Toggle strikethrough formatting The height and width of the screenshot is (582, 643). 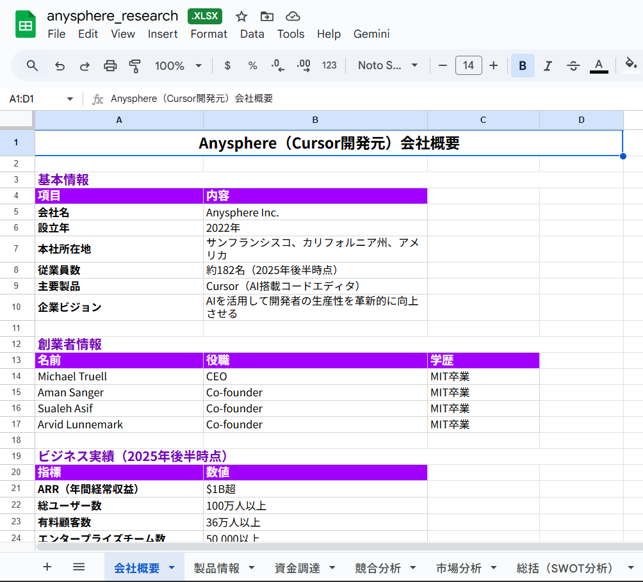573,65
